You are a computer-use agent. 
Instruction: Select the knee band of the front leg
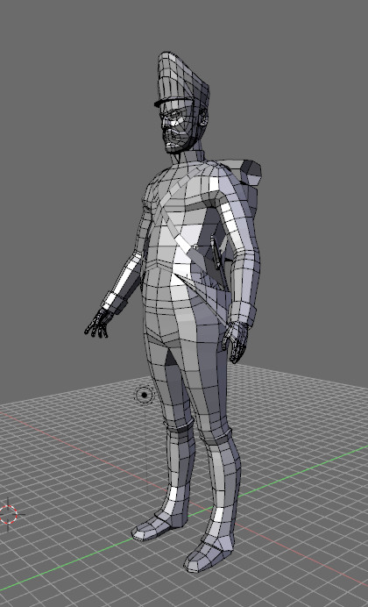pos(217,436)
